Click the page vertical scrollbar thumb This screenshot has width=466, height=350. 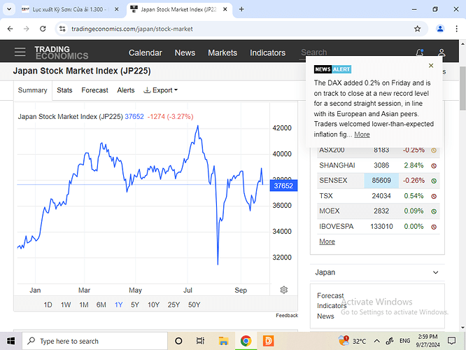pyautogui.click(x=463, y=89)
